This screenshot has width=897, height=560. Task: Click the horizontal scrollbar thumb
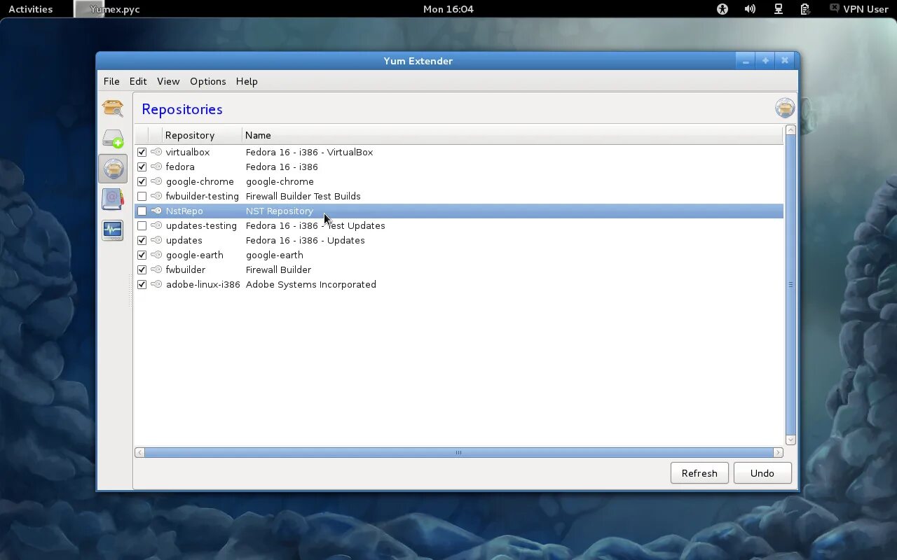click(x=458, y=452)
